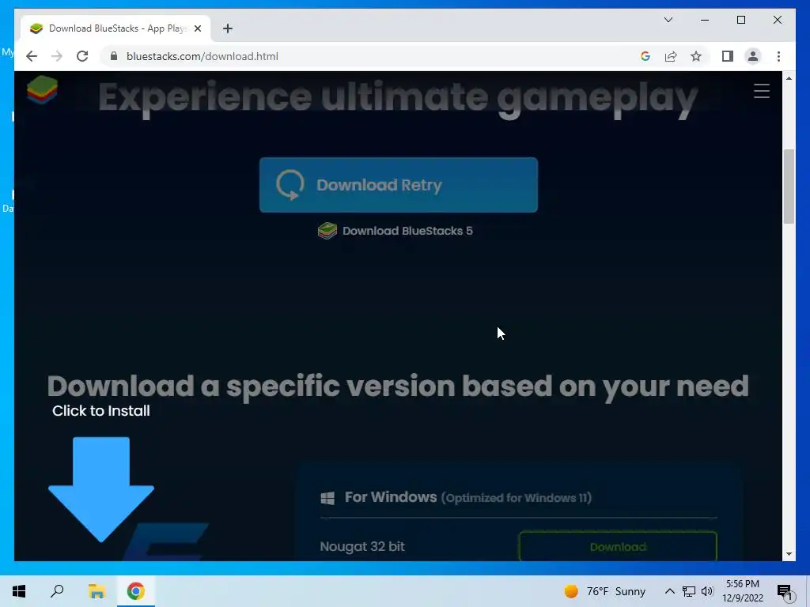Image resolution: width=810 pixels, height=607 pixels.
Task: Click Download button for Nougat 32 bit
Action: tap(618, 547)
